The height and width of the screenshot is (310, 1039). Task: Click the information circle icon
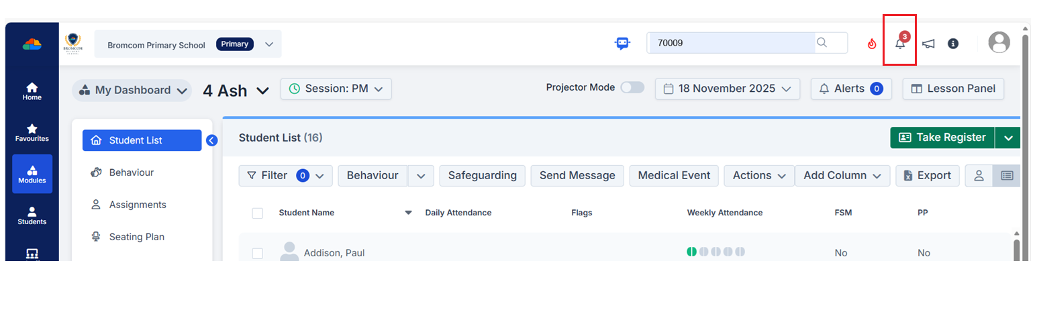(x=952, y=44)
